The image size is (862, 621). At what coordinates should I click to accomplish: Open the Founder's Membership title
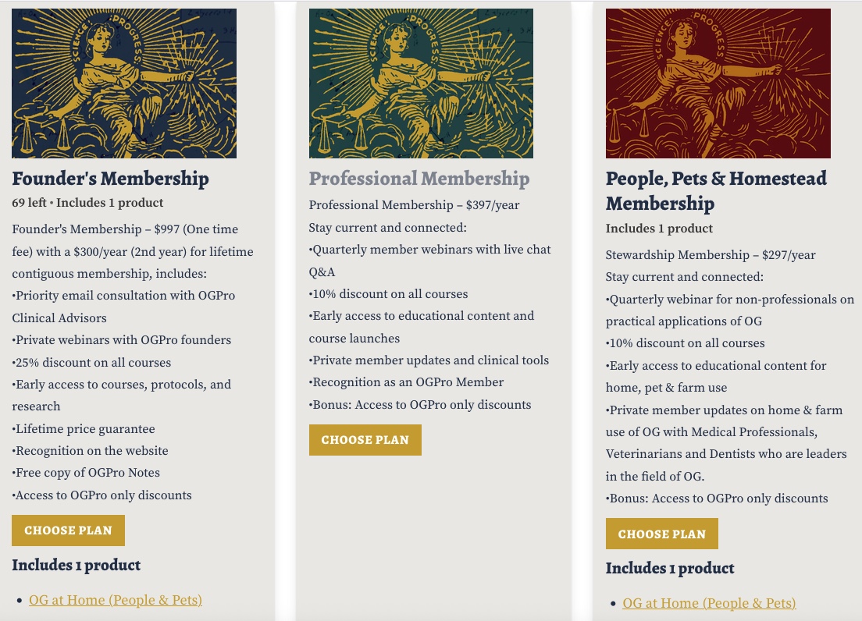110,179
